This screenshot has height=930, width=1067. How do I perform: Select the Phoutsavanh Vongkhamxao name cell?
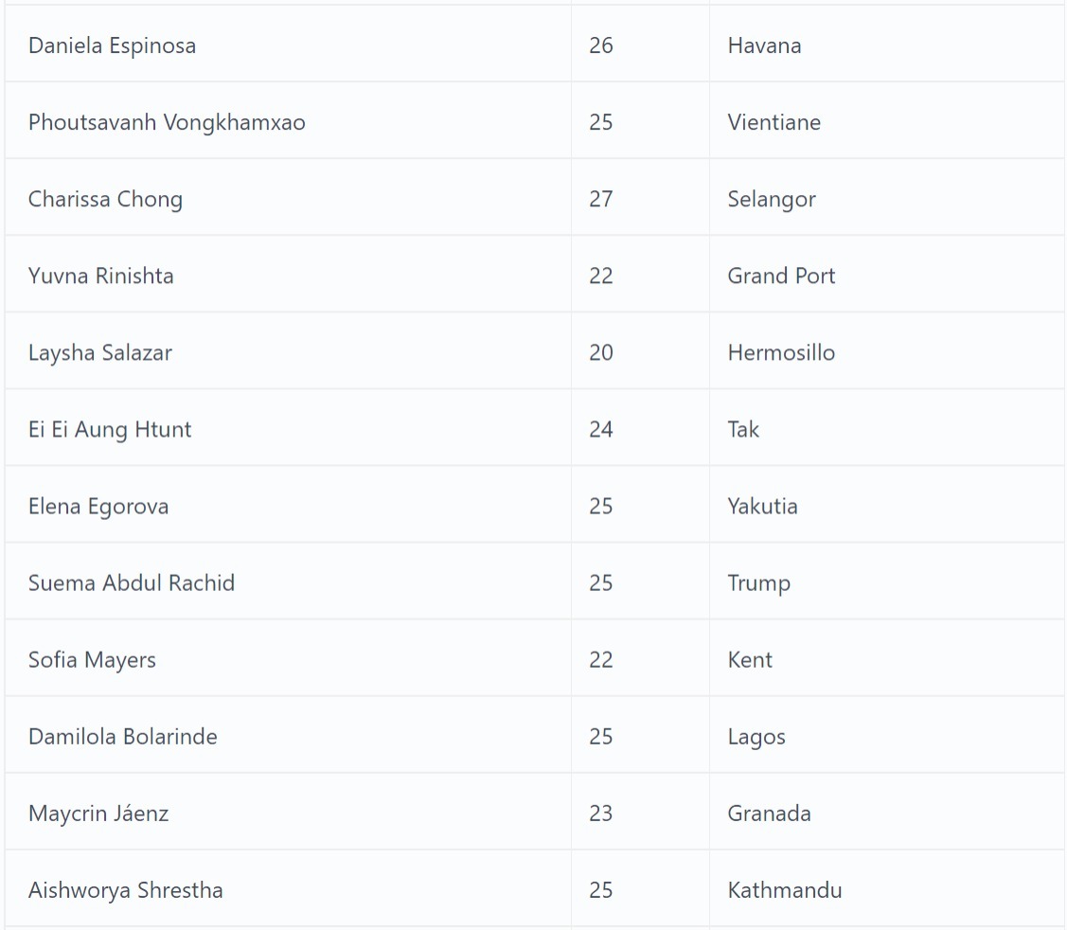point(167,122)
